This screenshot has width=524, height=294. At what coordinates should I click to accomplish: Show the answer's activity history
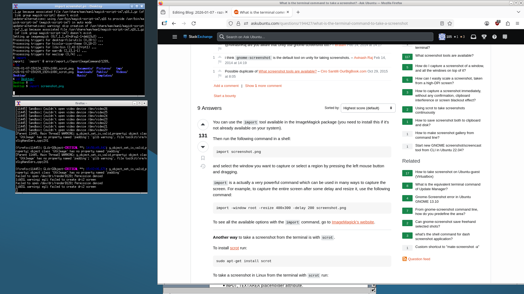203,166
